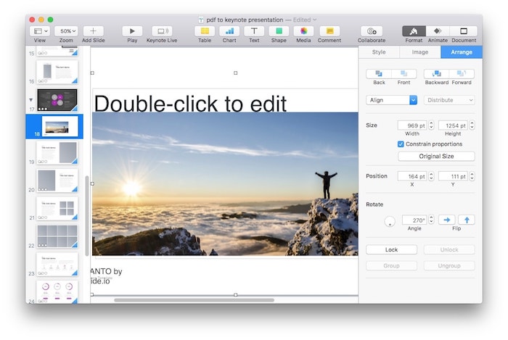Viewport: 508px width, 340px height.
Task: Click the Play button in toolbar
Action: [132, 31]
